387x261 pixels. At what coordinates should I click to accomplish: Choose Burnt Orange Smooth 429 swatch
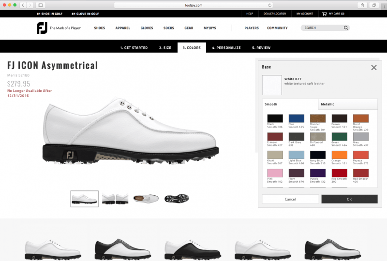[x=361, y=118]
